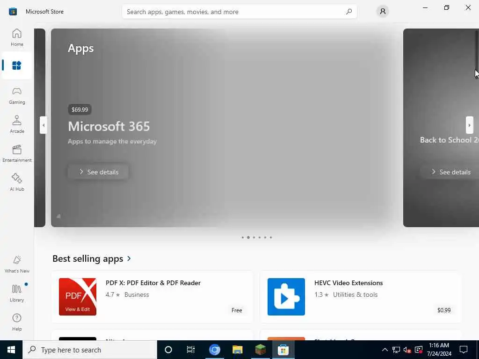Click the page vertical scrollbar
479x359 pixels.
(477, 50)
